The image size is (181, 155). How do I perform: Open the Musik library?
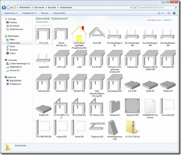click(12, 47)
